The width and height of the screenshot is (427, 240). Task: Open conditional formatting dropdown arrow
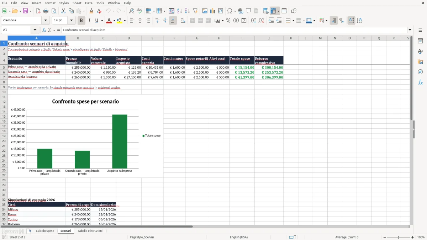coord(326,21)
